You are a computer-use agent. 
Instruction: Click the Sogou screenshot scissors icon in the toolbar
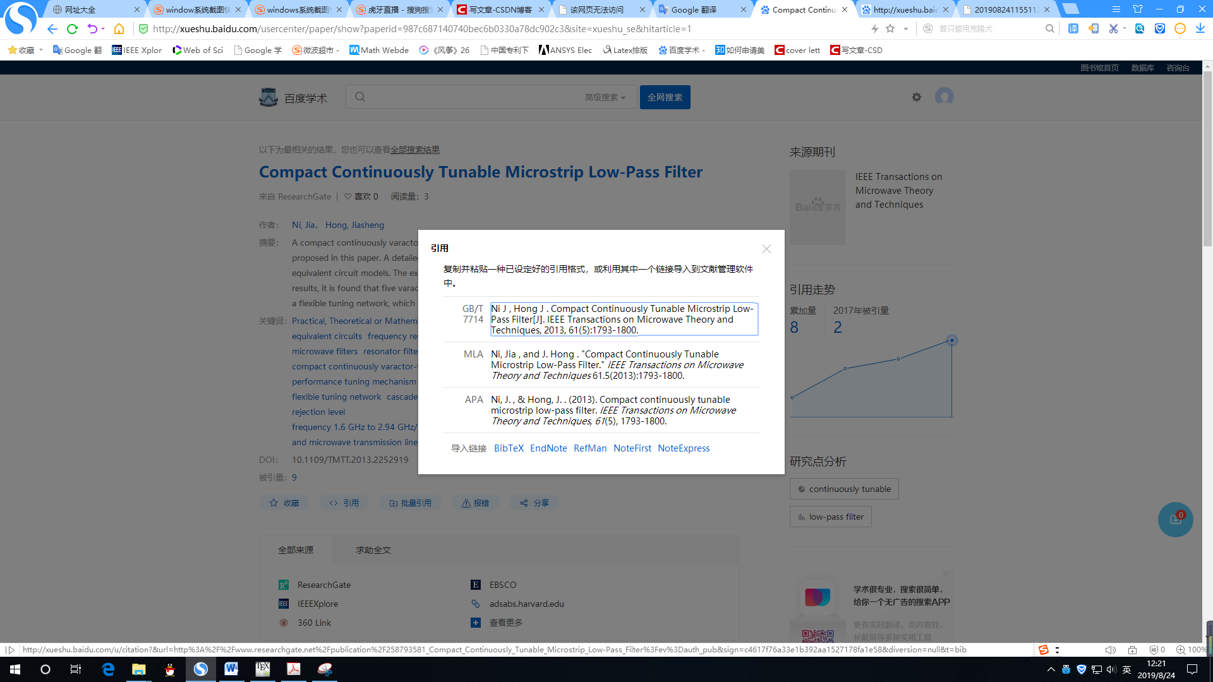pos(1114,28)
